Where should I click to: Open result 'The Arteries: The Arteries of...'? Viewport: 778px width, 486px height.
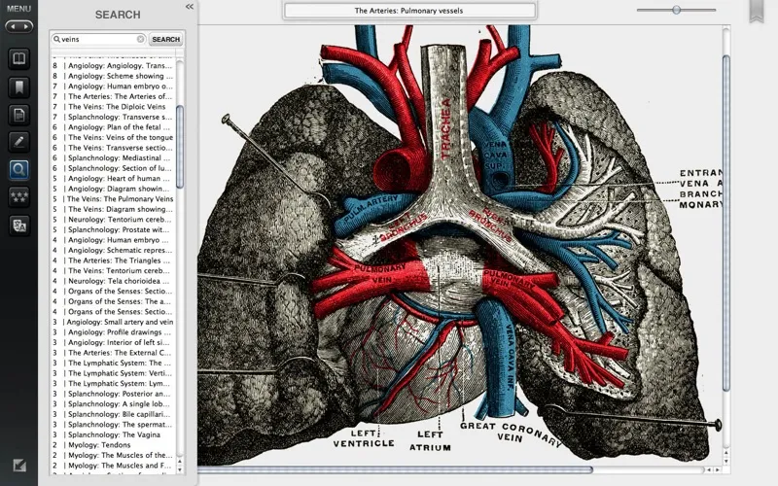pyautogui.click(x=113, y=96)
